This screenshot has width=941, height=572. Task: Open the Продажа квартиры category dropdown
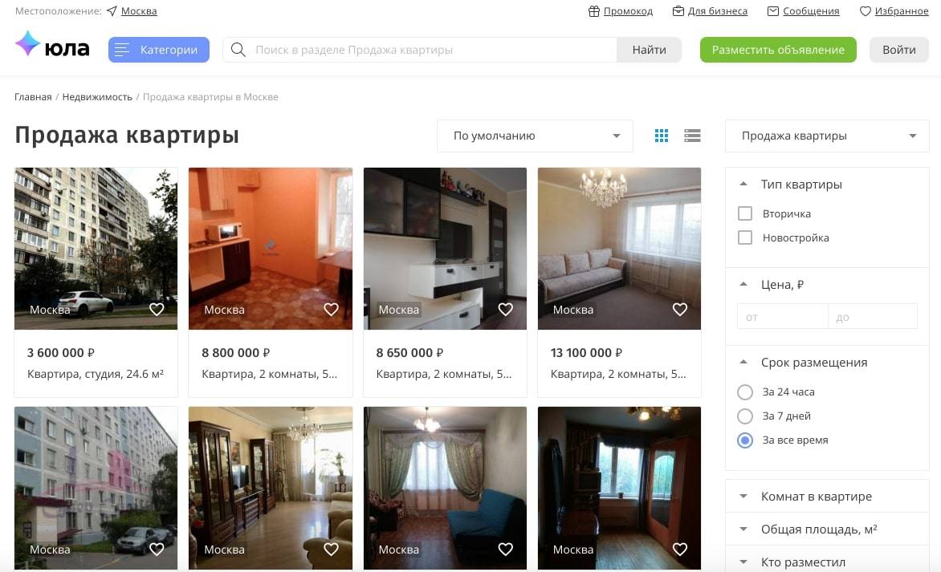[x=827, y=136]
